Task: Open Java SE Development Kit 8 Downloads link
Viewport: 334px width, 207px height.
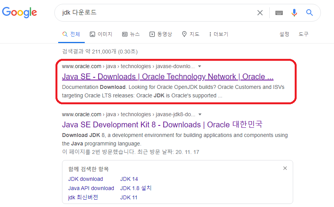Action: (x=162, y=125)
